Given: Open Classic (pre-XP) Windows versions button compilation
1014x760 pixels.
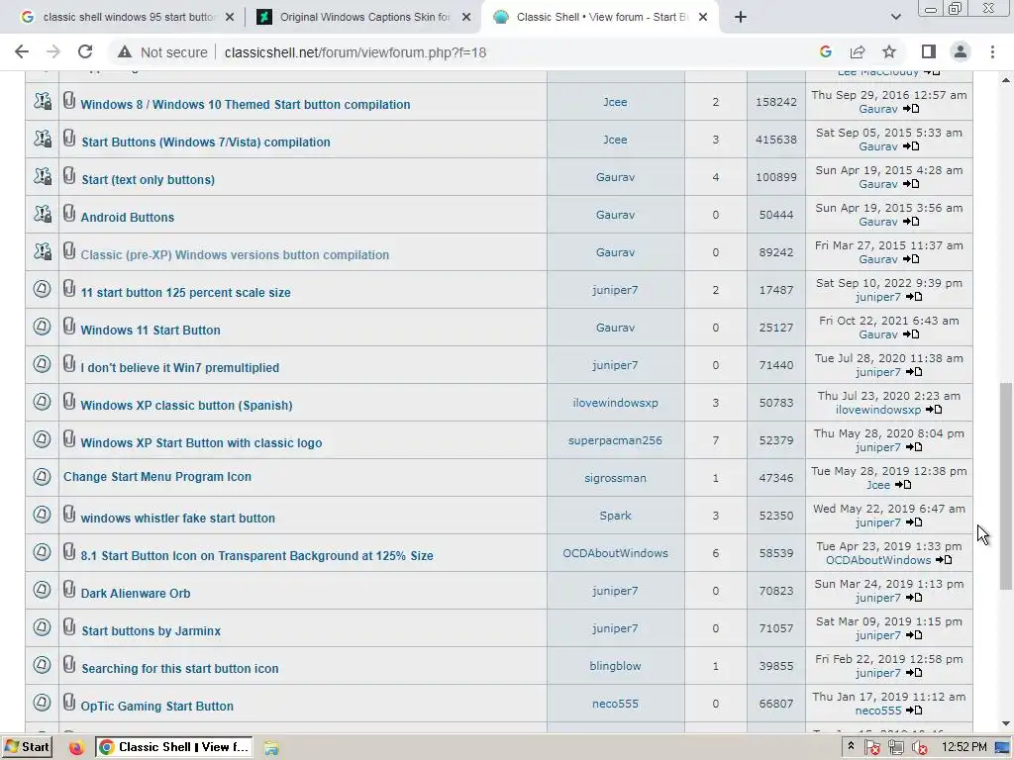Looking at the screenshot, I should (235, 254).
